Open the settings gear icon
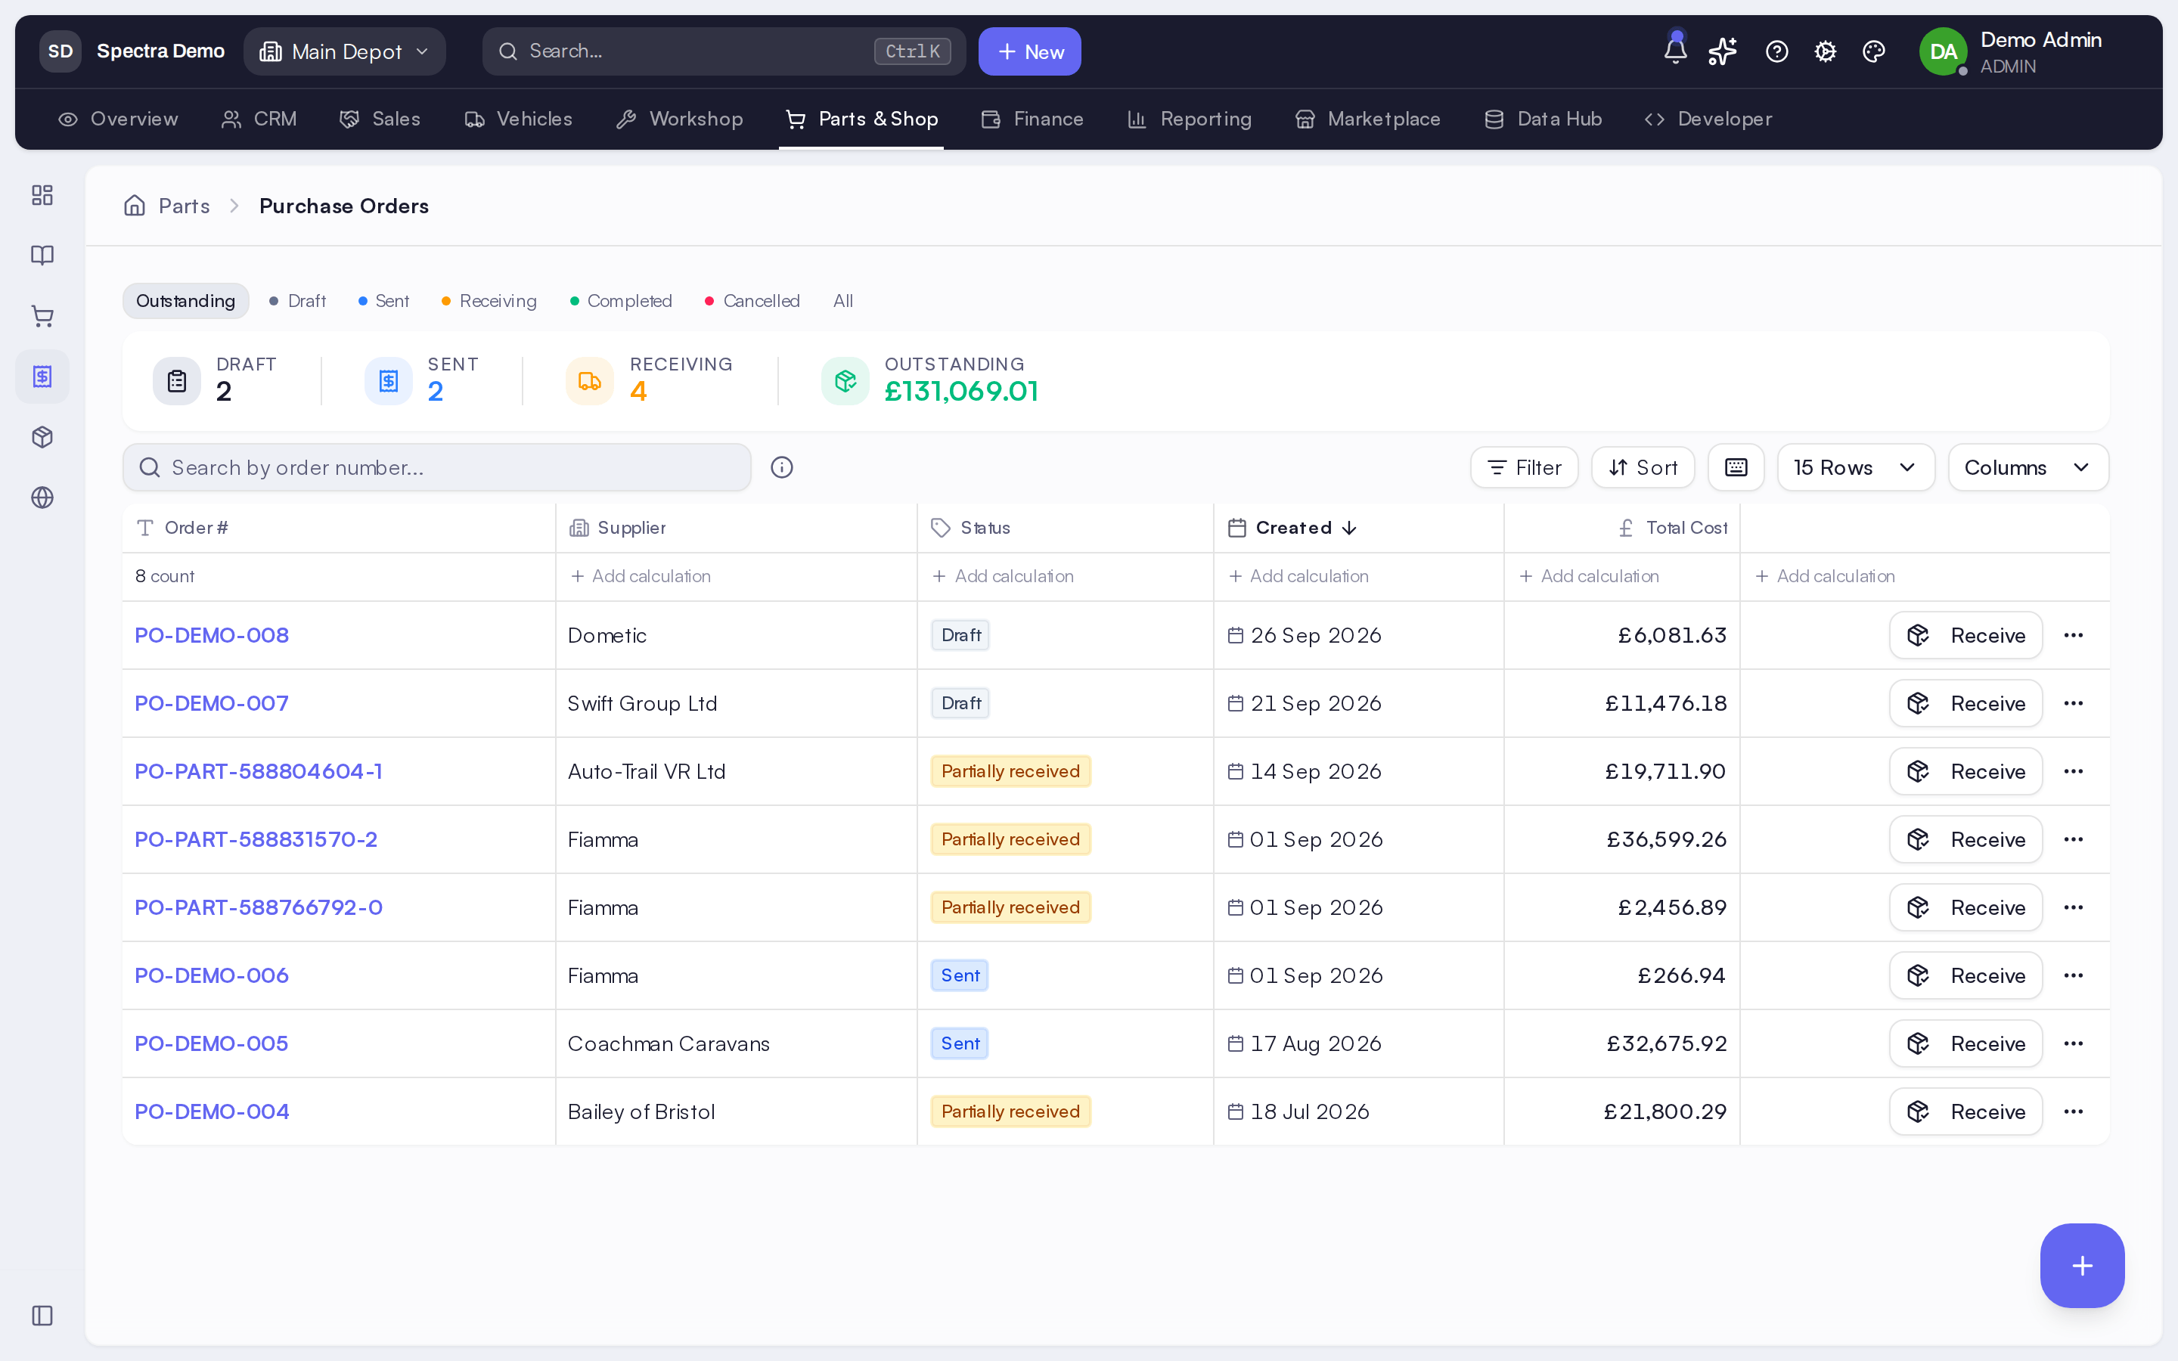This screenshot has width=2178, height=1361. [1825, 51]
